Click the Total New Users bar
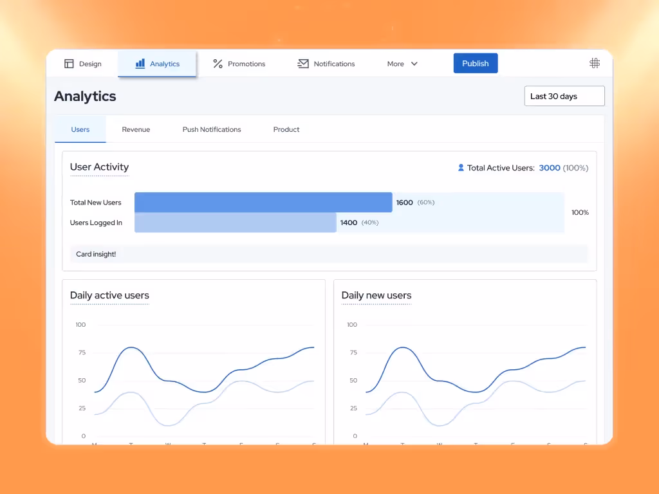 (263, 202)
